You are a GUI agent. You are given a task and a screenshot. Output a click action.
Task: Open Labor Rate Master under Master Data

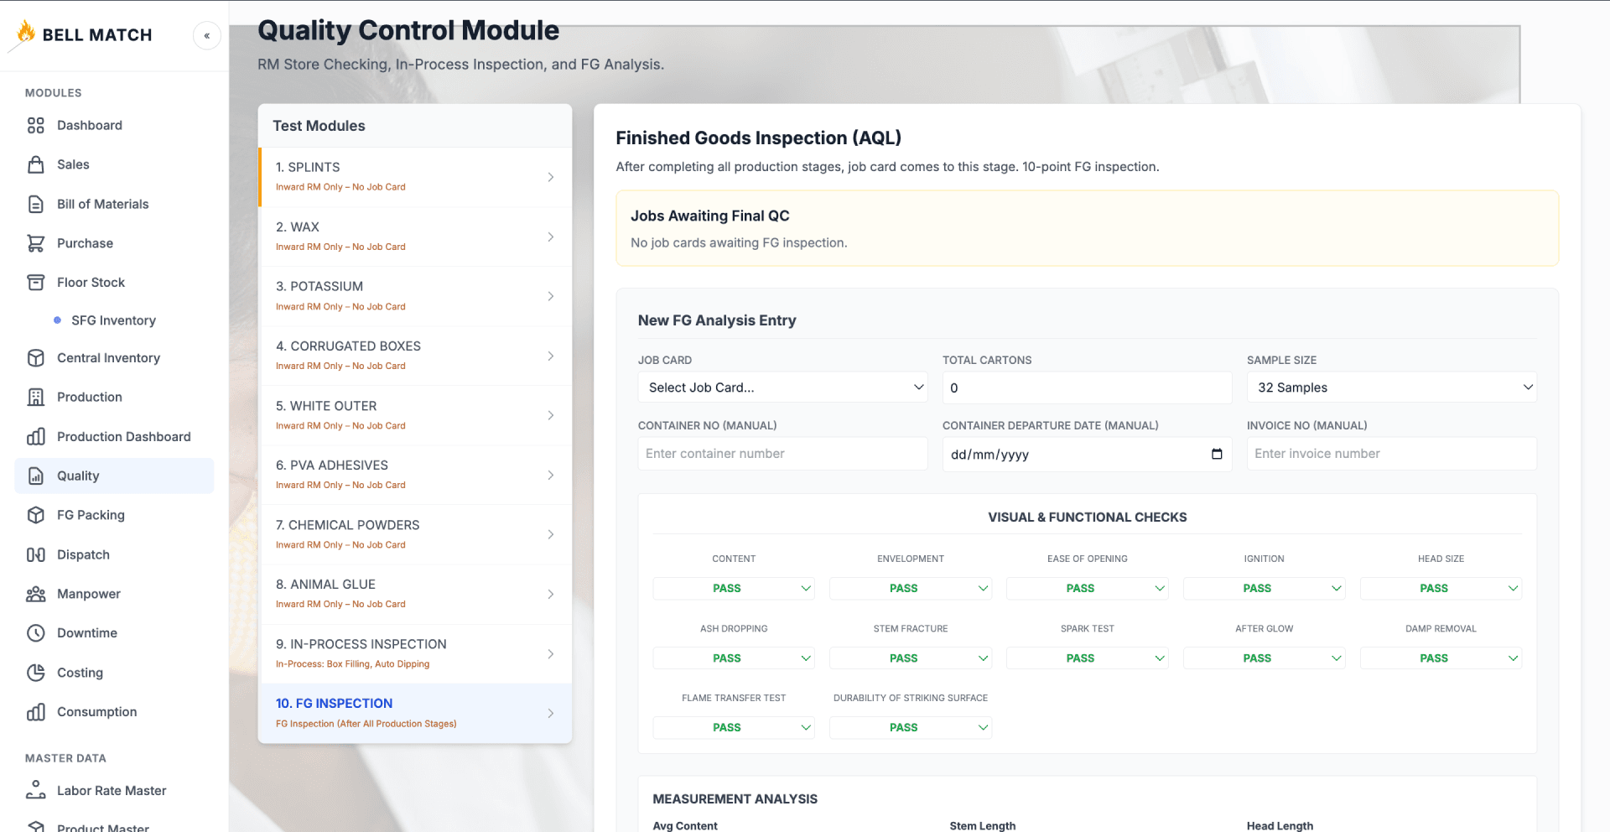[x=114, y=790]
